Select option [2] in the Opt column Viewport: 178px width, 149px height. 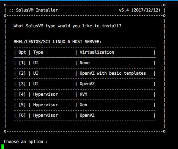coord(22,73)
